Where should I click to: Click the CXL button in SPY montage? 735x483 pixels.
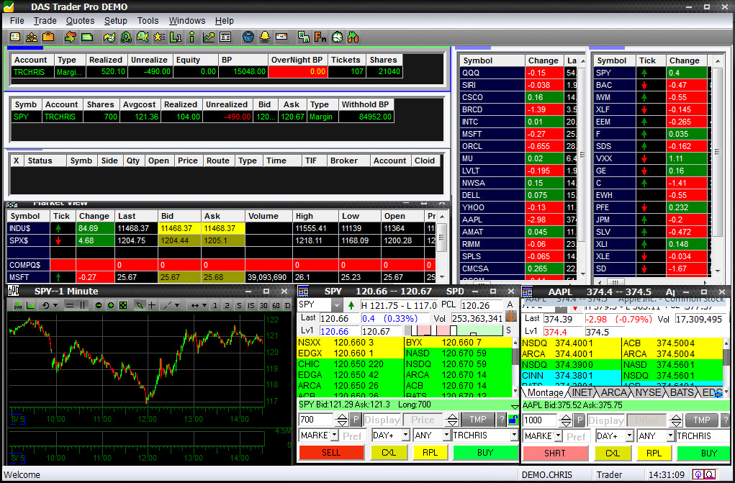tap(389, 453)
